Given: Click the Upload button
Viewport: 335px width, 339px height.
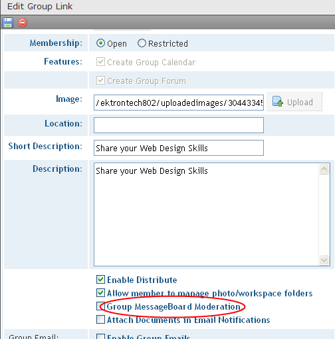Looking at the screenshot, I should [x=294, y=102].
